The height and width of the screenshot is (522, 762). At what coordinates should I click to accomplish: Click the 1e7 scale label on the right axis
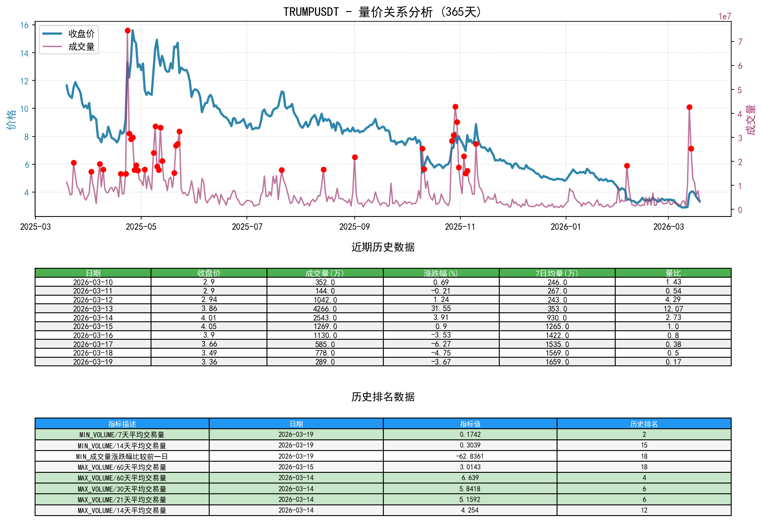(724, 17)
